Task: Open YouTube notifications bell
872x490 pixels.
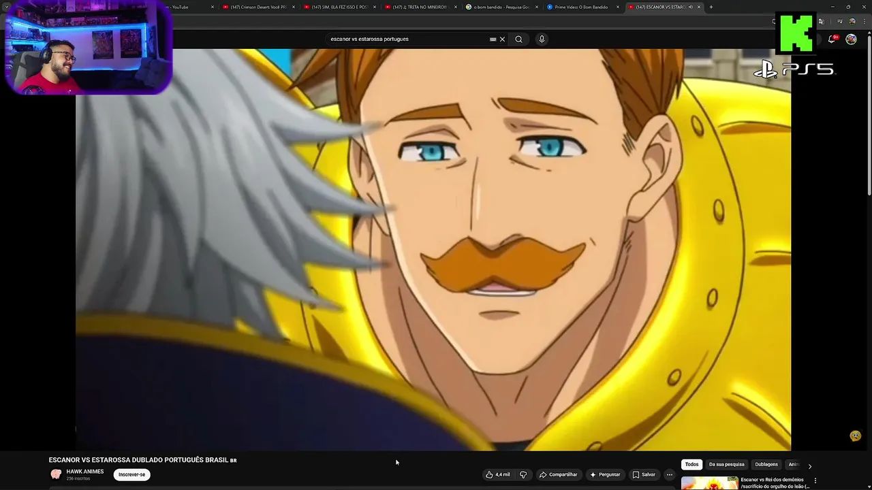Action: pyautogui.click(x=832, y=39)
